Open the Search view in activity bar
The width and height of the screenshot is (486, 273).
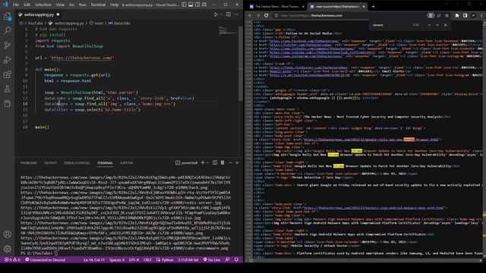[x=7, y=30]
